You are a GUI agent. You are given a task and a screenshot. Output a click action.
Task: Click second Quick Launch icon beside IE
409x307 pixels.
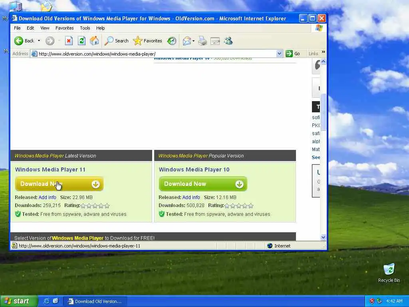point(55,301)
